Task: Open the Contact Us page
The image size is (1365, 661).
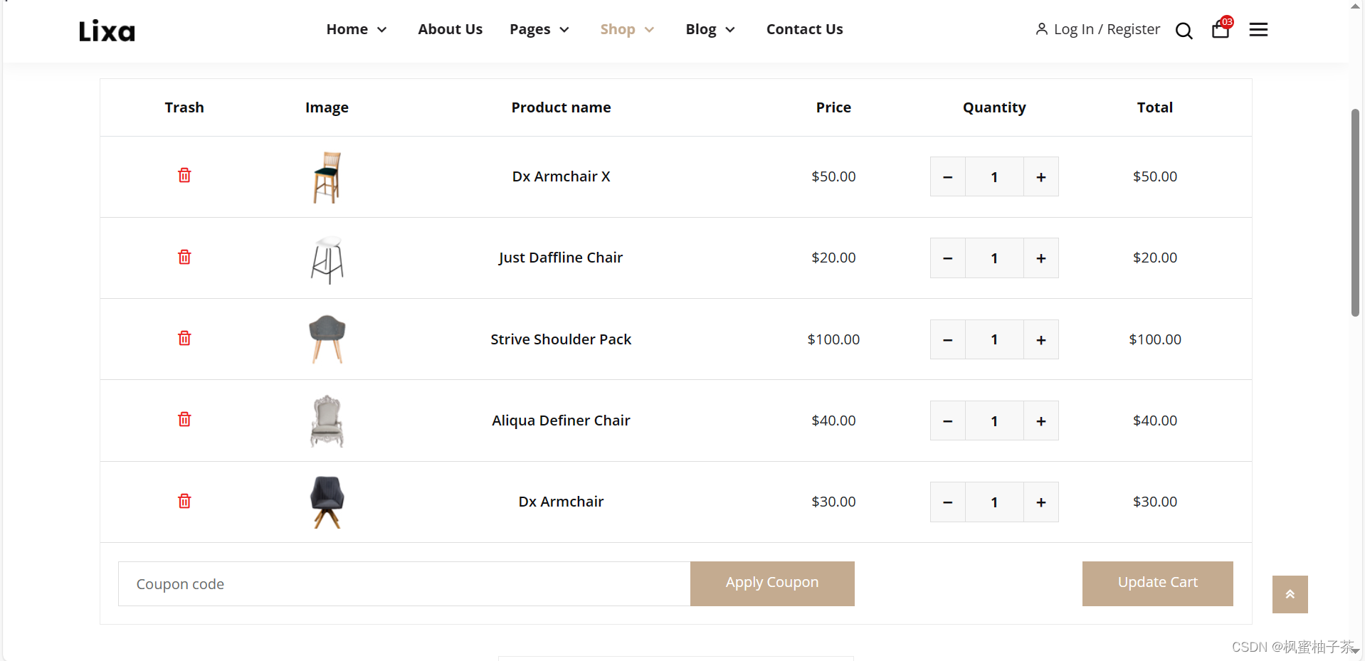Action: (x=804, y=29)
